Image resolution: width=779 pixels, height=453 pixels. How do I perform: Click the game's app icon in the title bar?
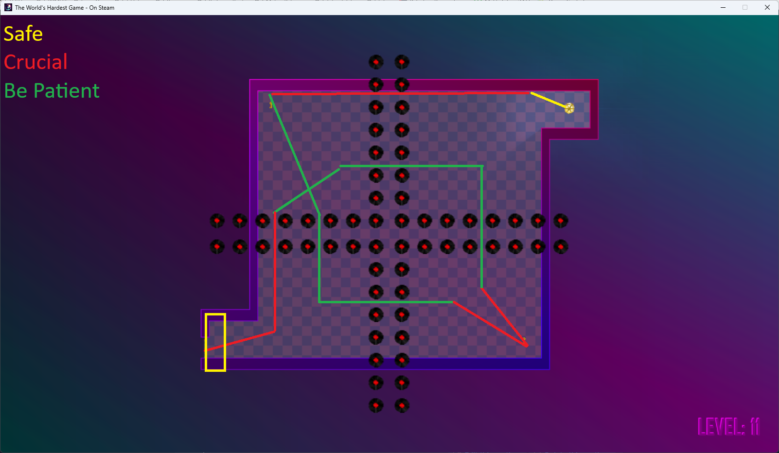coord(8,7)
